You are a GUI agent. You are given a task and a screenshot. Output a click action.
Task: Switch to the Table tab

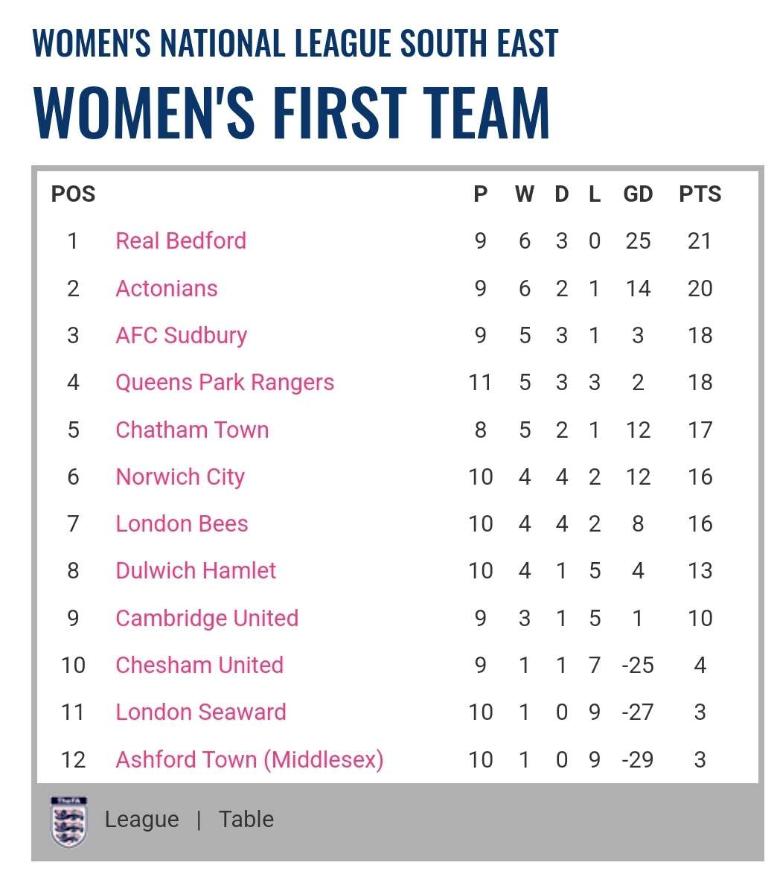[246, 820]
